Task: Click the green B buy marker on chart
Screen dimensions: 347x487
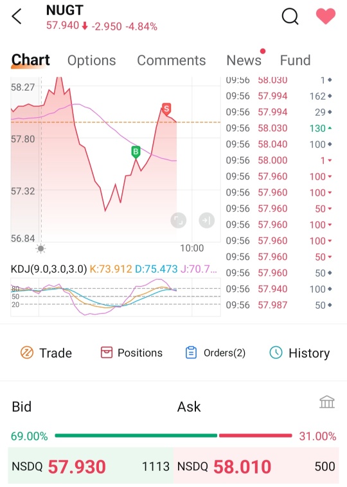Action: tap(136, 152)
